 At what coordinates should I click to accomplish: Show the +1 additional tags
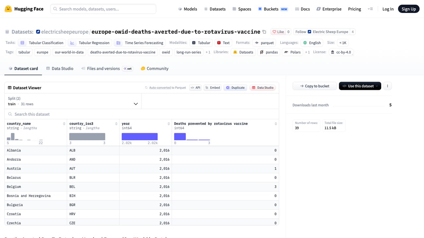(x=208, y=52)
